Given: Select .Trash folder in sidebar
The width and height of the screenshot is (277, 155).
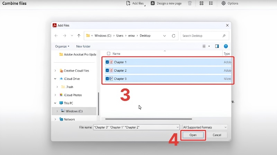Looking at the screenshot, I should [x=67, y=87].
